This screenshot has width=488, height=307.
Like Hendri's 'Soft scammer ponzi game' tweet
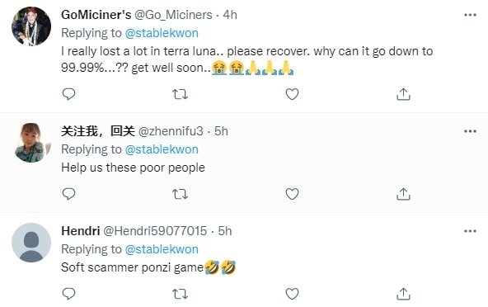click(x=292, y=294)
